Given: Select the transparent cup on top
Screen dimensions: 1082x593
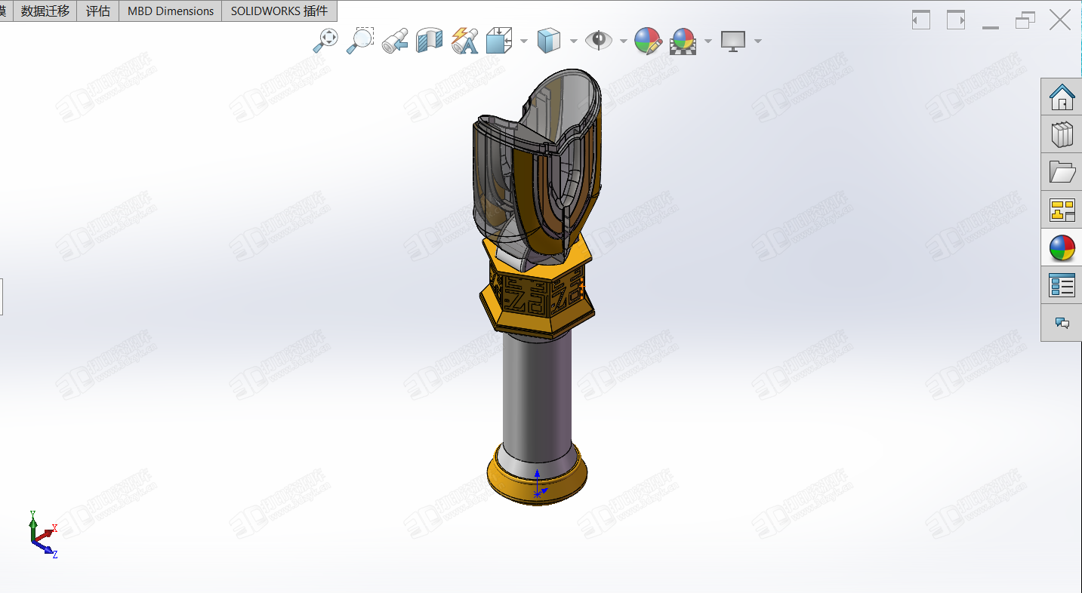Looking at the screenshot, I should pos(538,166).
